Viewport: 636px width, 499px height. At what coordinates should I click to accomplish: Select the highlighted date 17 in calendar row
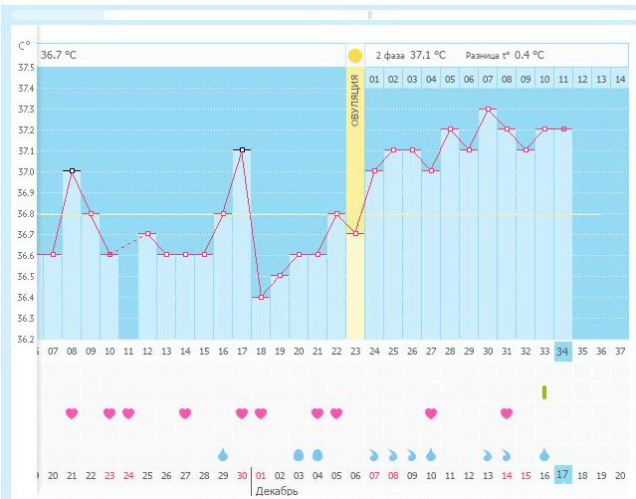coord(563,475)
